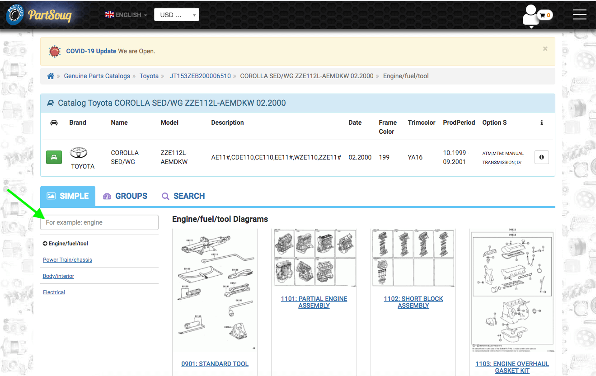This screenshot has height=376, width=596.
Task: Open 1101: PARTIAL ENGINE ASSEMBLY link
Action: click(314, 302)
